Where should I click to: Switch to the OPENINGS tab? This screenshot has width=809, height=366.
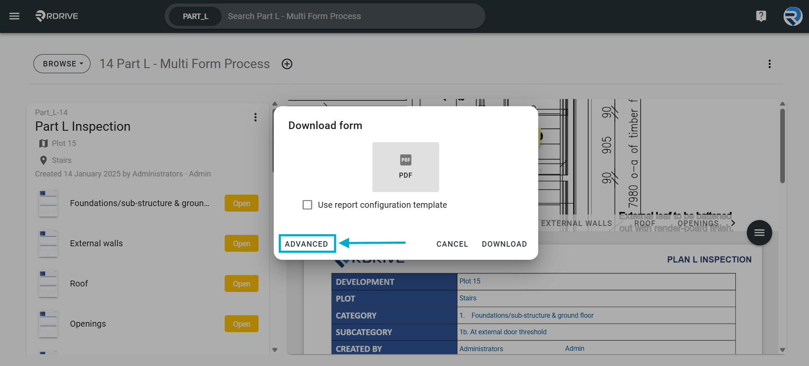click(698, 223)
